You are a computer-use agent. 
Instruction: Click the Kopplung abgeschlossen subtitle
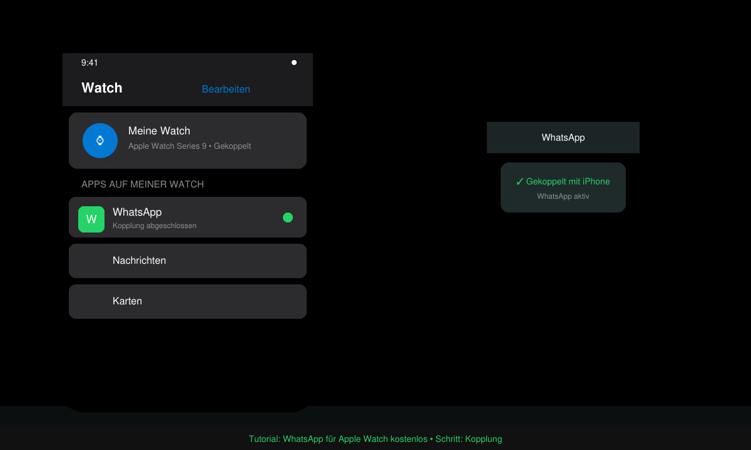click(x=155, y=226)
